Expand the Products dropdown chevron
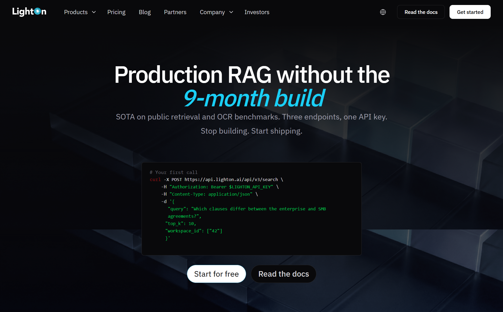Screen dimensions: 503x312 (94, 12)
